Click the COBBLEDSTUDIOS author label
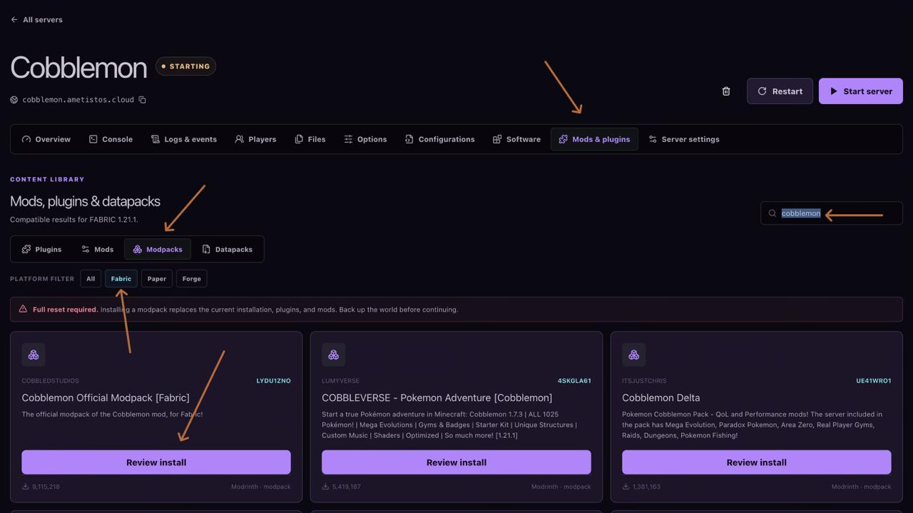 pyautogui.click(x=51, y=381)
